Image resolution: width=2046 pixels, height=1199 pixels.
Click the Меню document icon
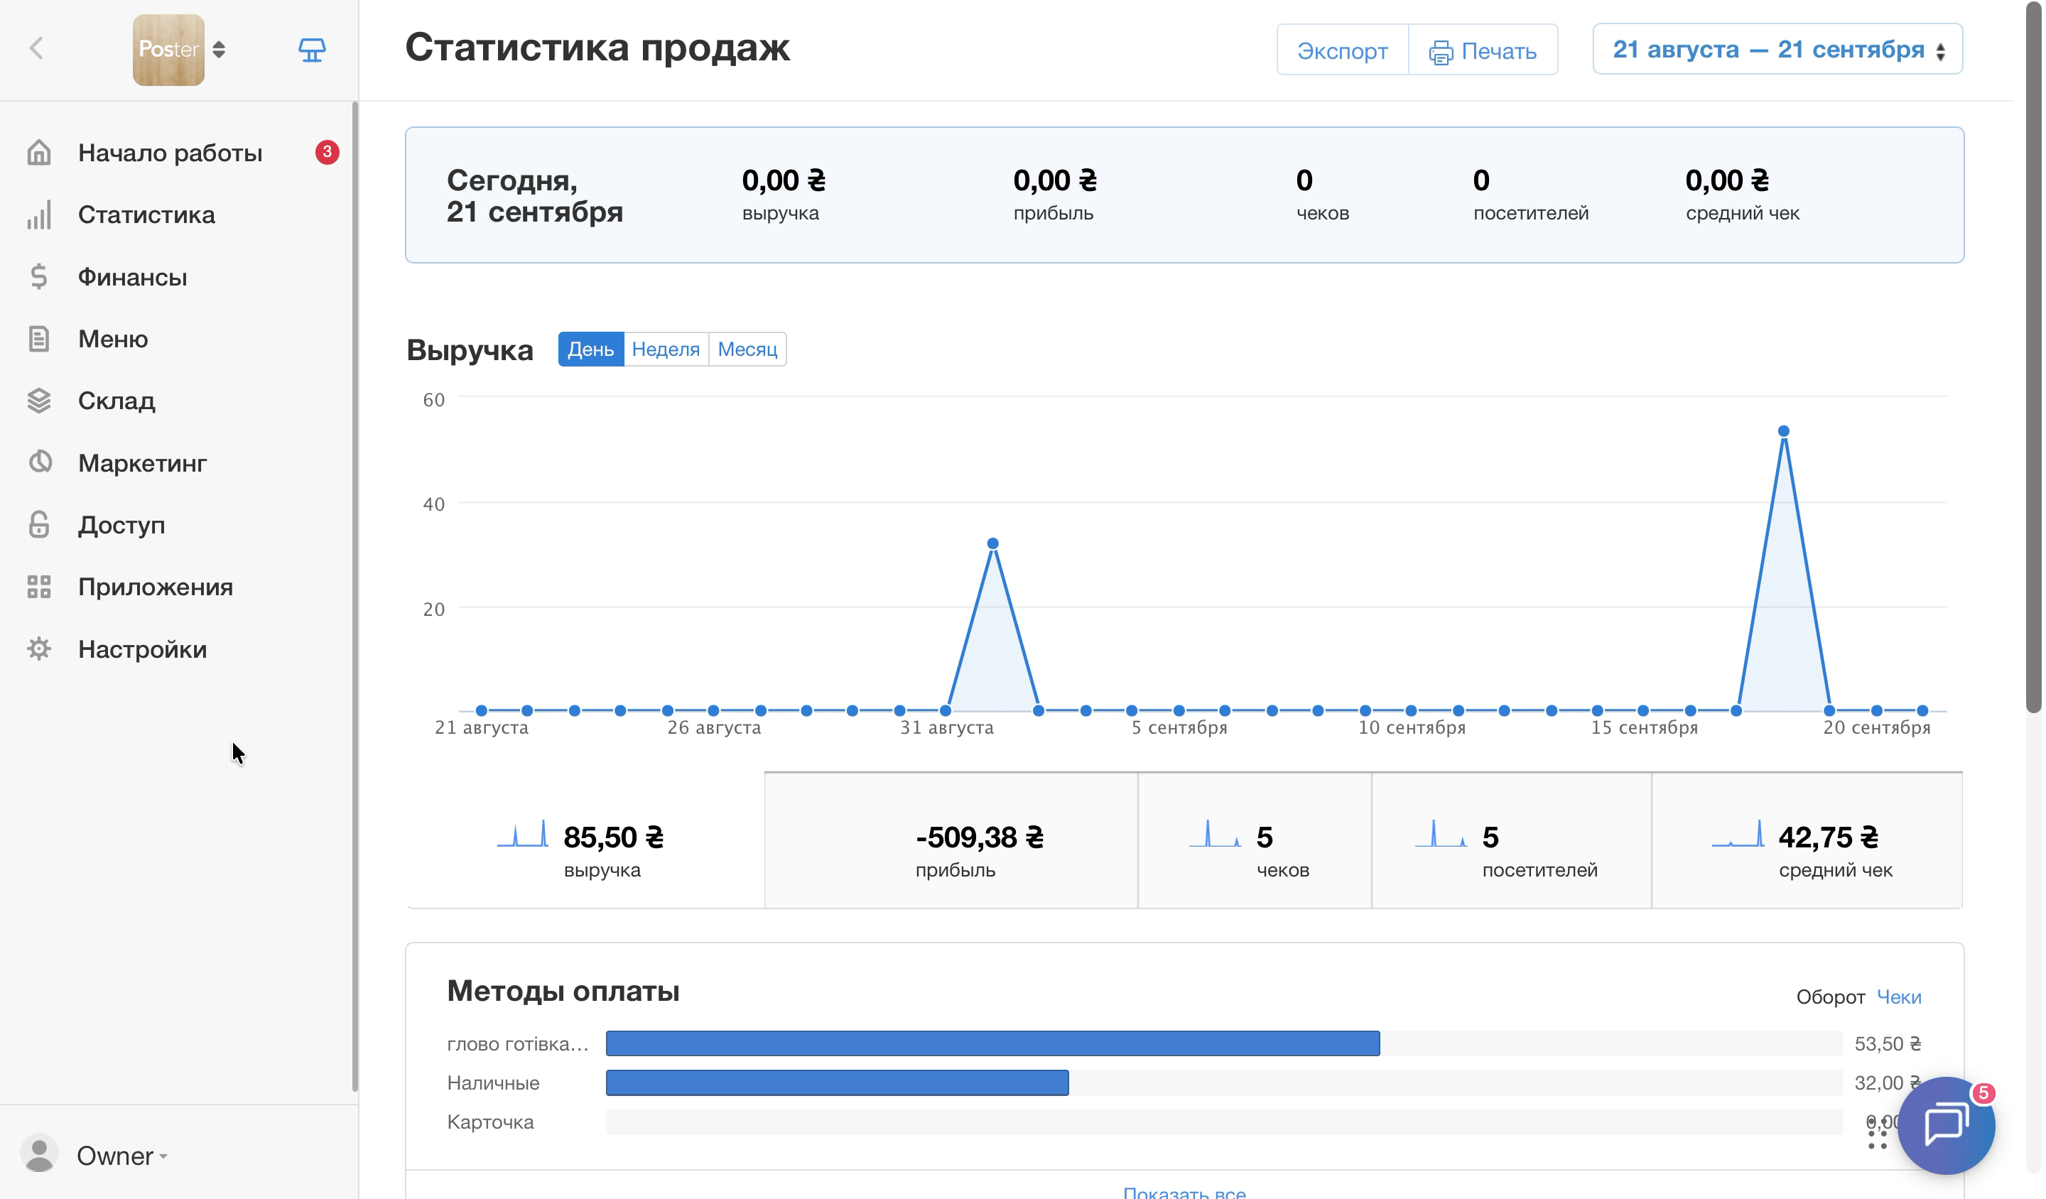tap(39, 339)
